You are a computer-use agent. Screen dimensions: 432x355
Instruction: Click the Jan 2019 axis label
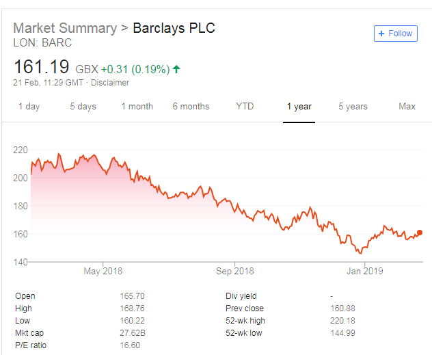pos(364,272)
